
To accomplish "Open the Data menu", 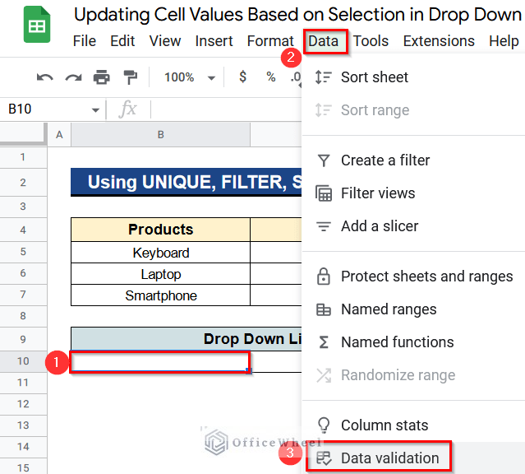I will point(324,41).
